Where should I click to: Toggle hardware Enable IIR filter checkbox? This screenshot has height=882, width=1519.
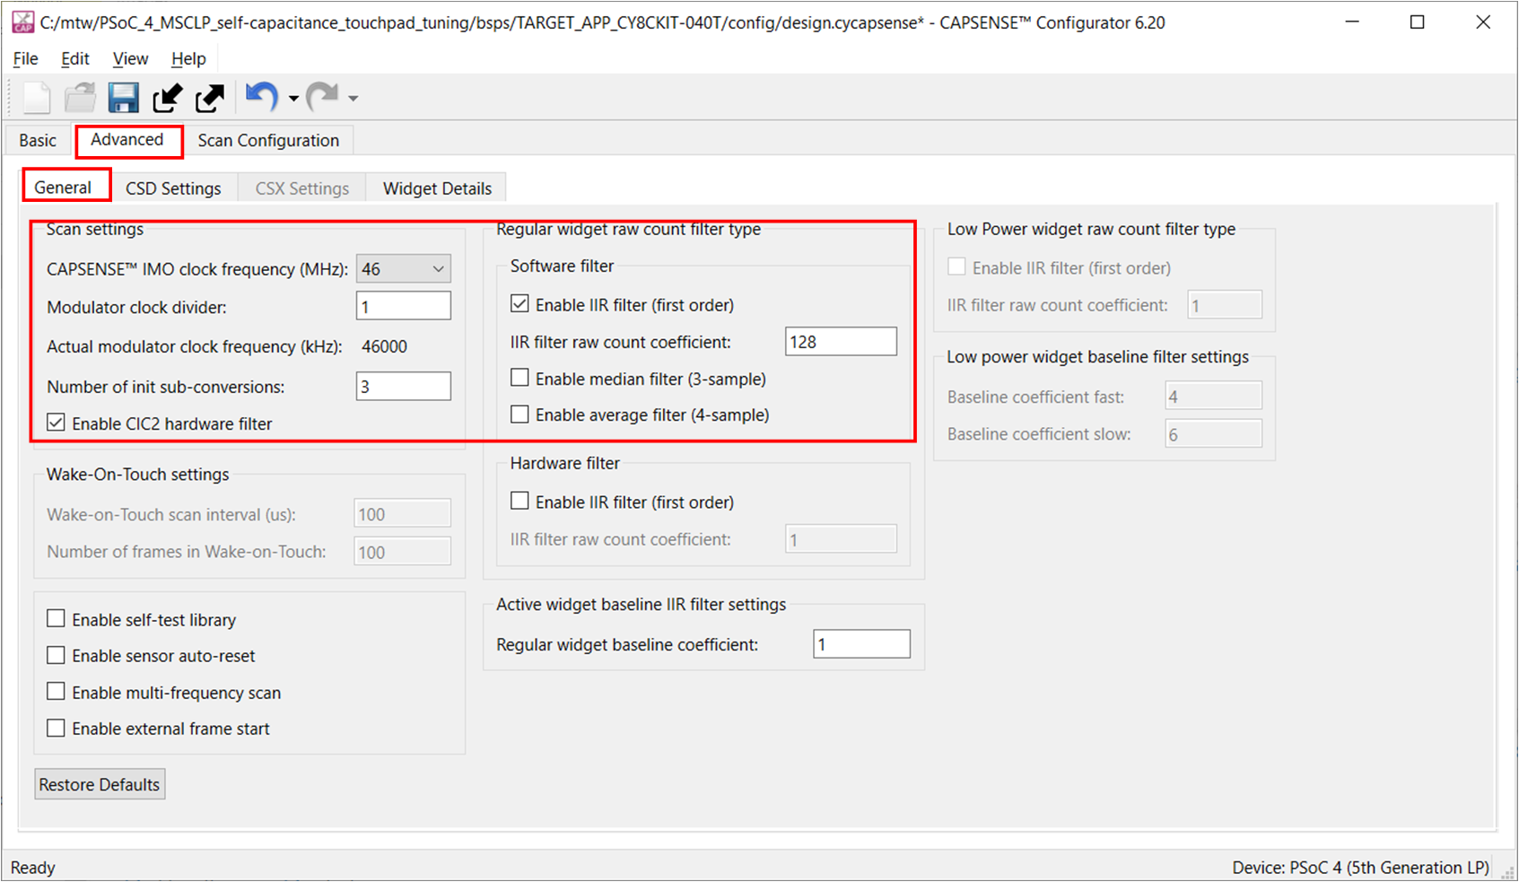pyautogui.click(x=519, y=501)
